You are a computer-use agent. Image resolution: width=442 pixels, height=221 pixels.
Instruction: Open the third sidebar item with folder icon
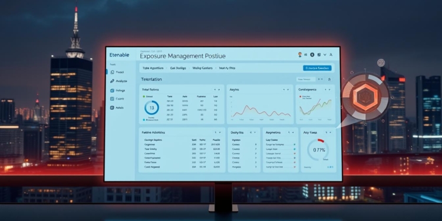pos(117,91)
